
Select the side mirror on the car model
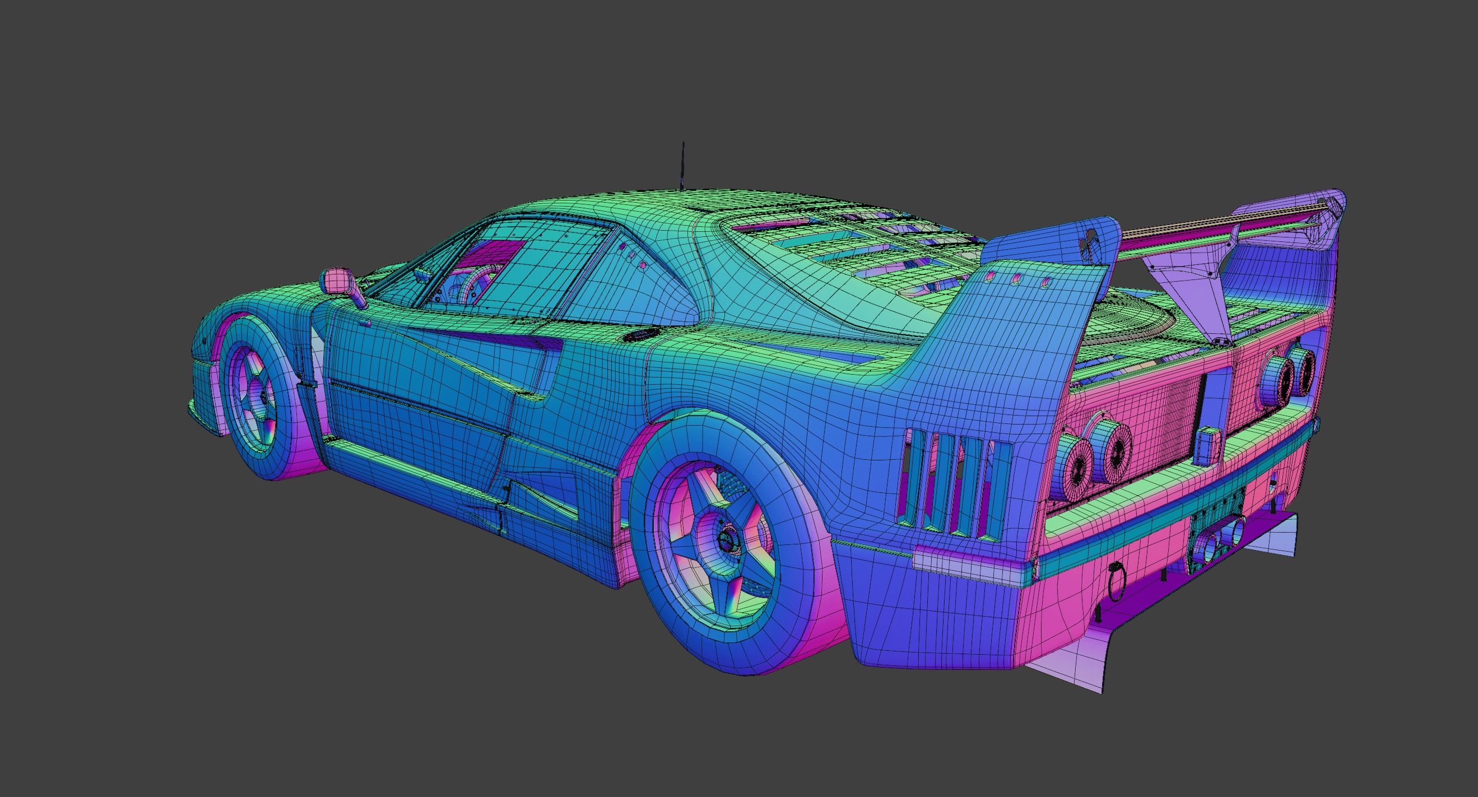tap(338, 282)
